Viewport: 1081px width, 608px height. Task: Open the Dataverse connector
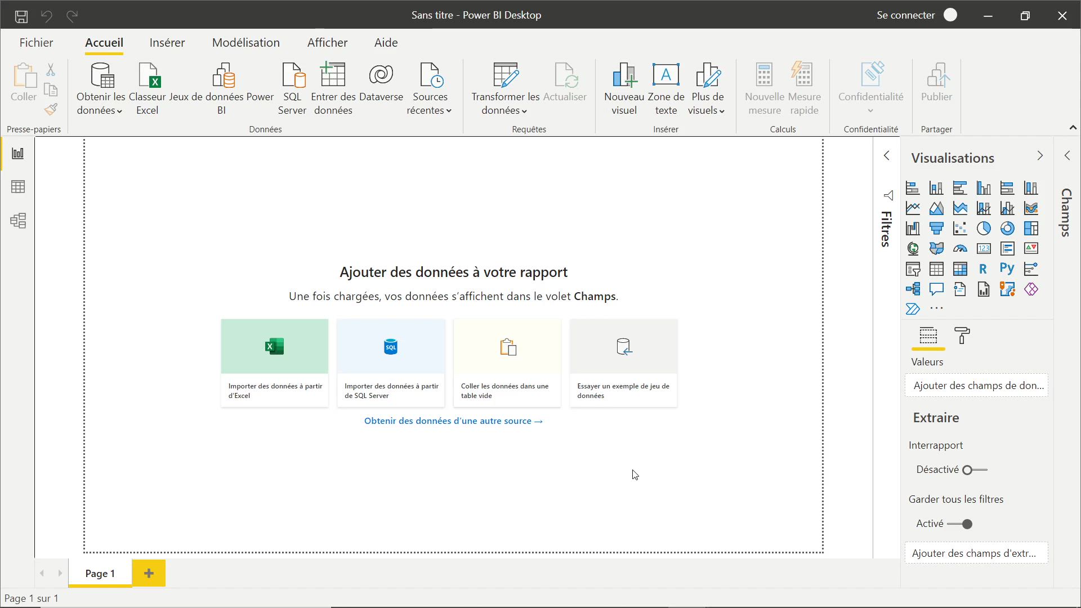click(x=381, y=83)
